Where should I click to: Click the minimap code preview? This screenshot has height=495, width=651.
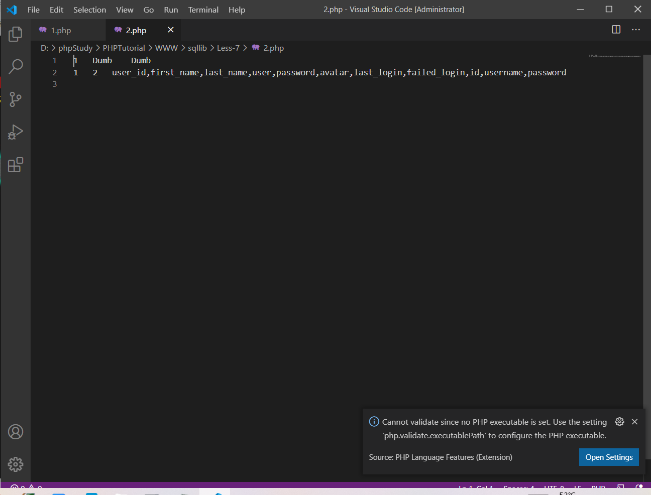tap(615, 56)
